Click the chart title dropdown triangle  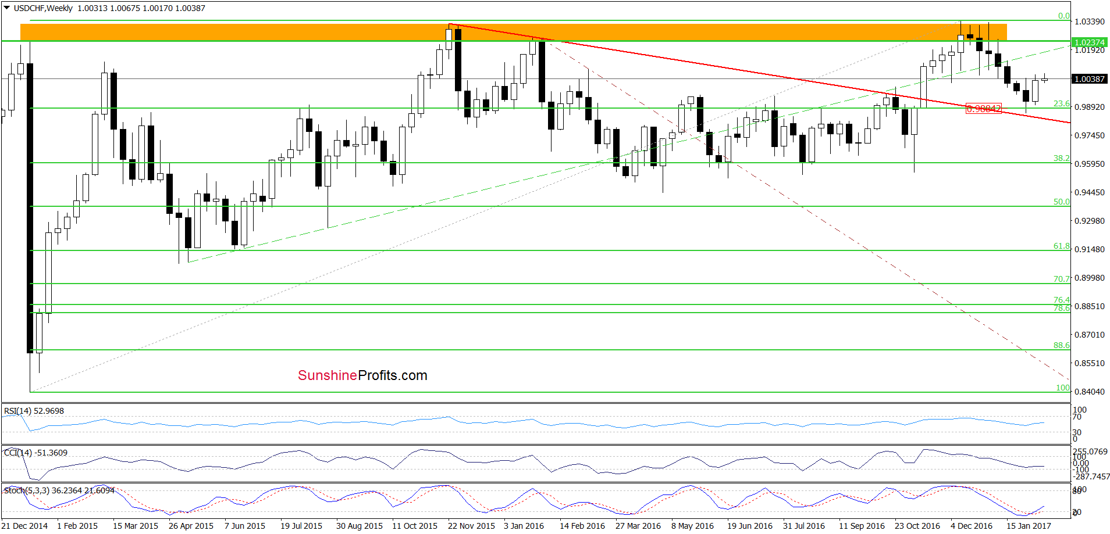(7, 8)
